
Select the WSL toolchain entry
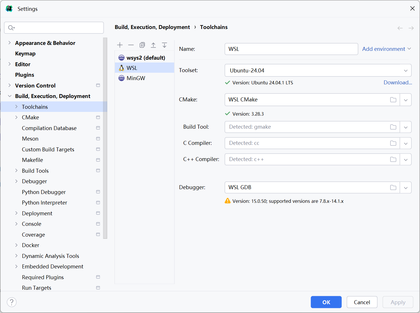[x=145, y=68]
